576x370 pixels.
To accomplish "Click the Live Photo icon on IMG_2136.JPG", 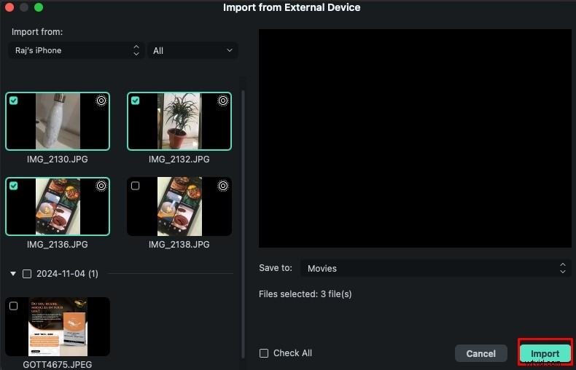I will tap(101, 186).
